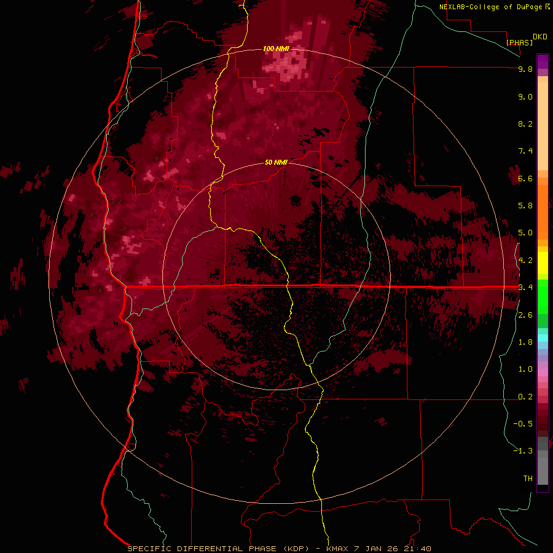Pick the purple swatch at top of scale
The width and height of the screenshot is (553, 553).
[543, 61]
